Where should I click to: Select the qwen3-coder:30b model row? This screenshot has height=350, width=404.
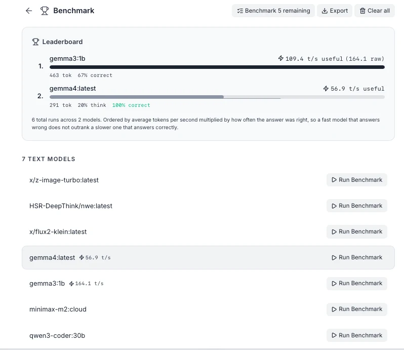(208, 335)
